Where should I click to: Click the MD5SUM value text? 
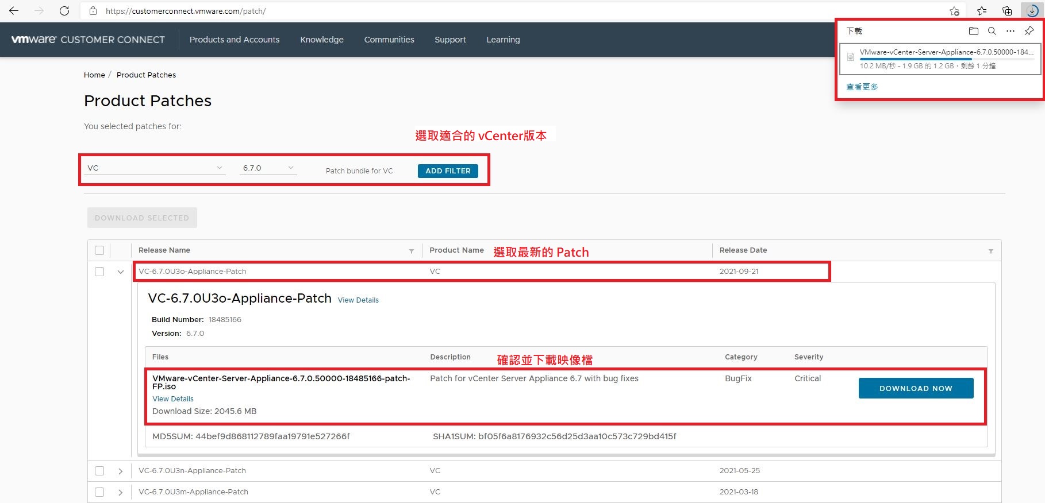tap(272, 436)
